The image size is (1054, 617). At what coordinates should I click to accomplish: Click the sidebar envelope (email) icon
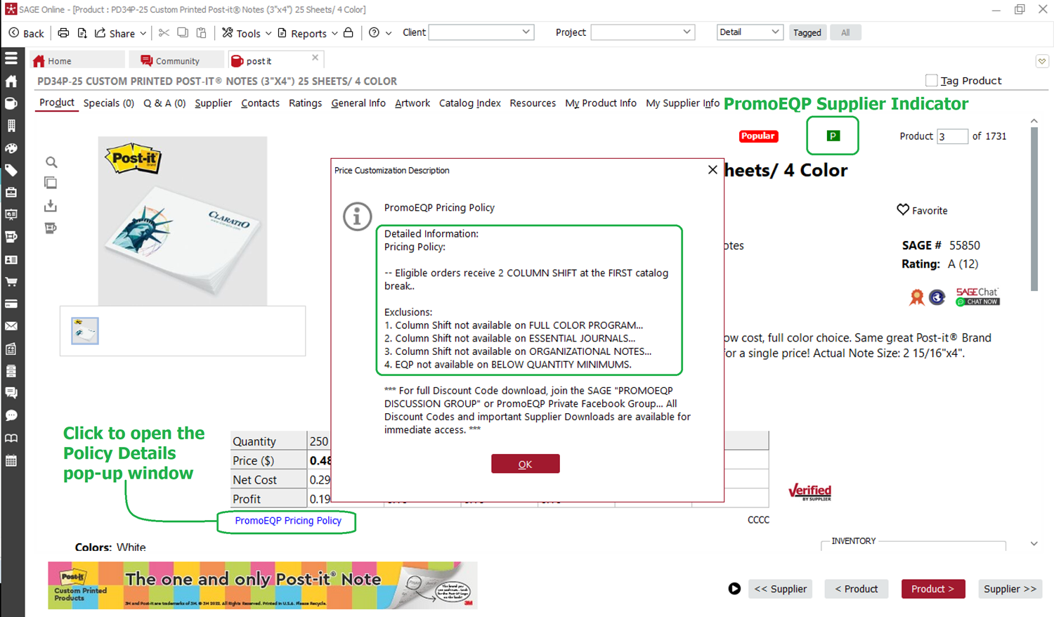11,326
